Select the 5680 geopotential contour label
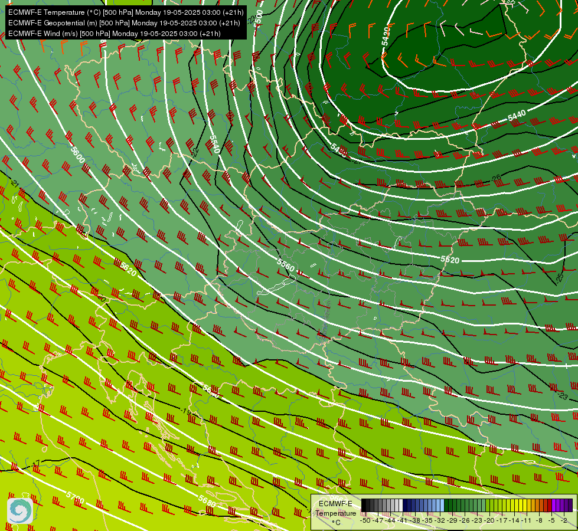The height and width of the screenshot is (531, 578). (x=207, y=501)
